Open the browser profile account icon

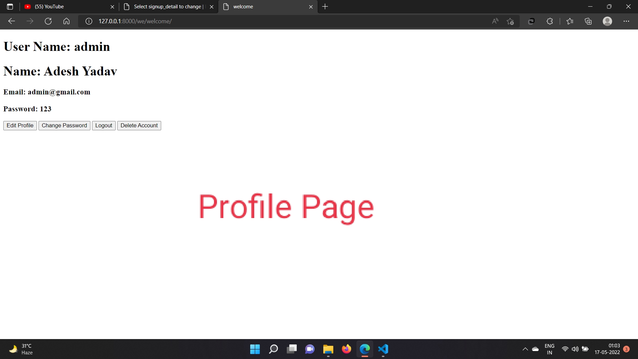(607, 21)
